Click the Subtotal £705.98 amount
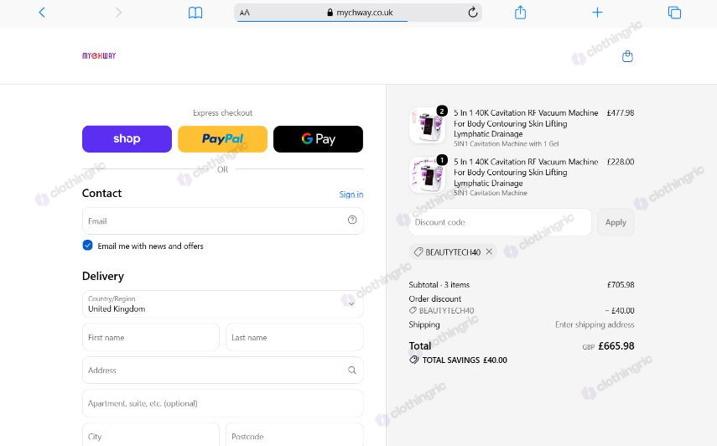This screenshot has width=717, height=446. [621, 285]
